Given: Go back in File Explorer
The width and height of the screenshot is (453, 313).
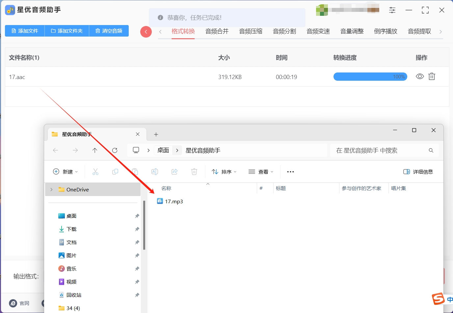Looking at the screenshot, I should [55, 150].
